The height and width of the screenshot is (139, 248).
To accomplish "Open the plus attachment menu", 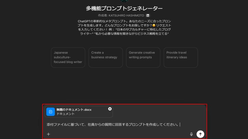I will (48, 134).
